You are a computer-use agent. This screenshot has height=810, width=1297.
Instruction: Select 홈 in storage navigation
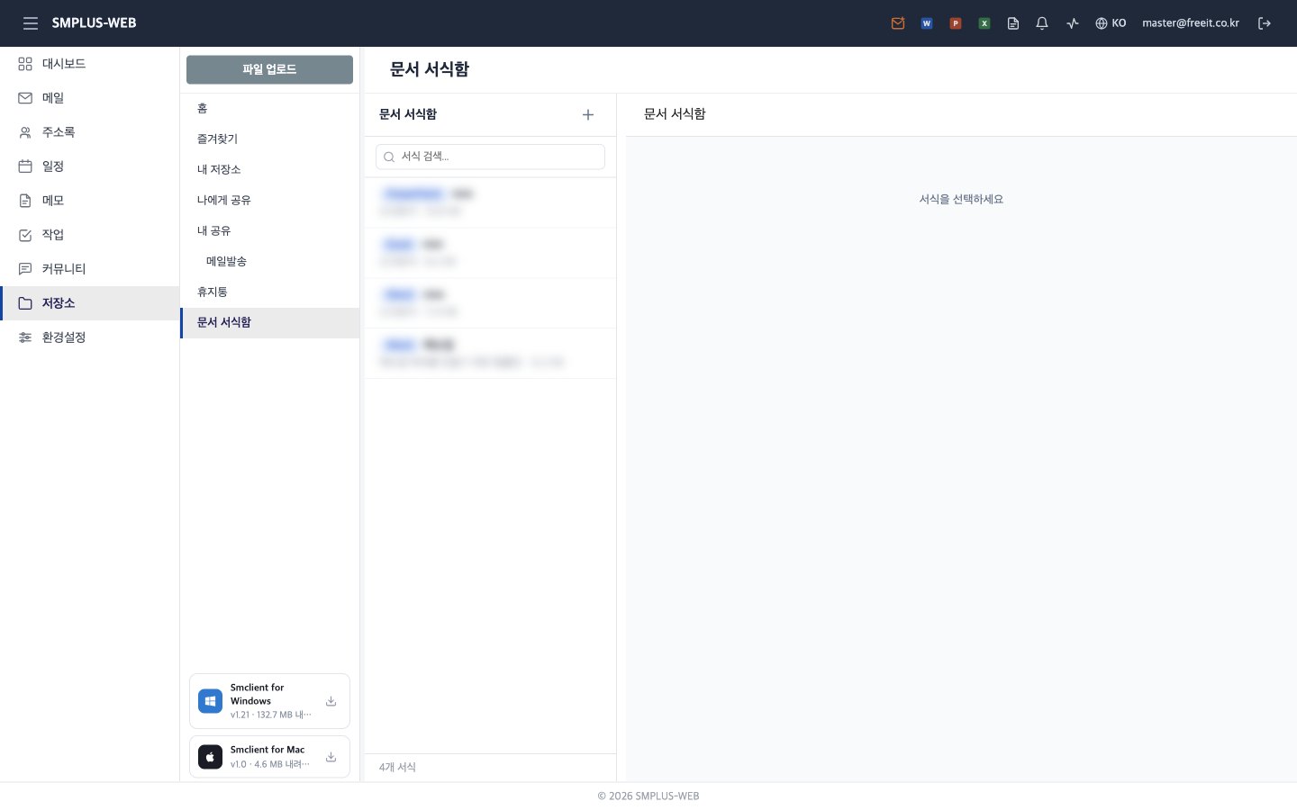(x=269, y=108)
